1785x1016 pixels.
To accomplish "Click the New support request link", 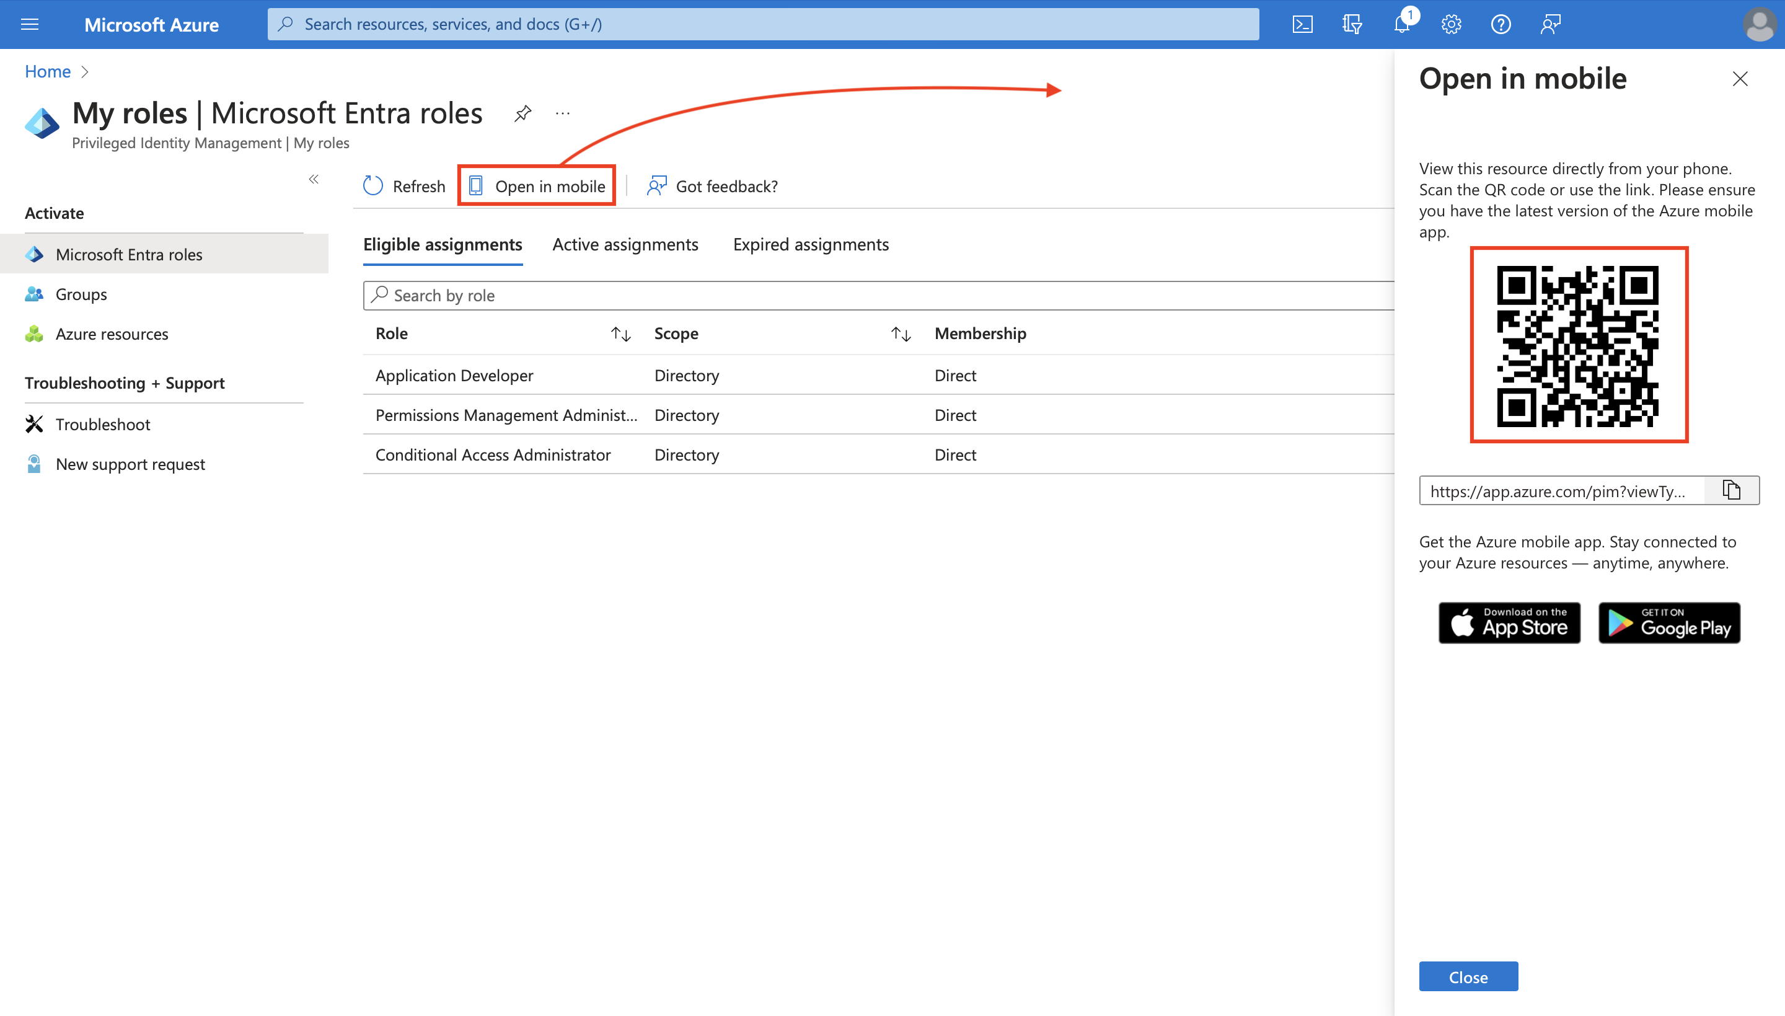I will (131, 463).
